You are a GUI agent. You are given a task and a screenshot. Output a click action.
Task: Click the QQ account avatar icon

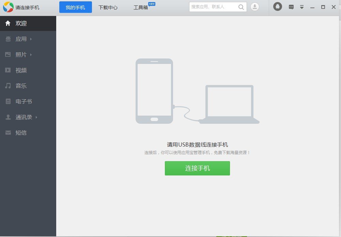pyautogui.click(x=277, y=6)
